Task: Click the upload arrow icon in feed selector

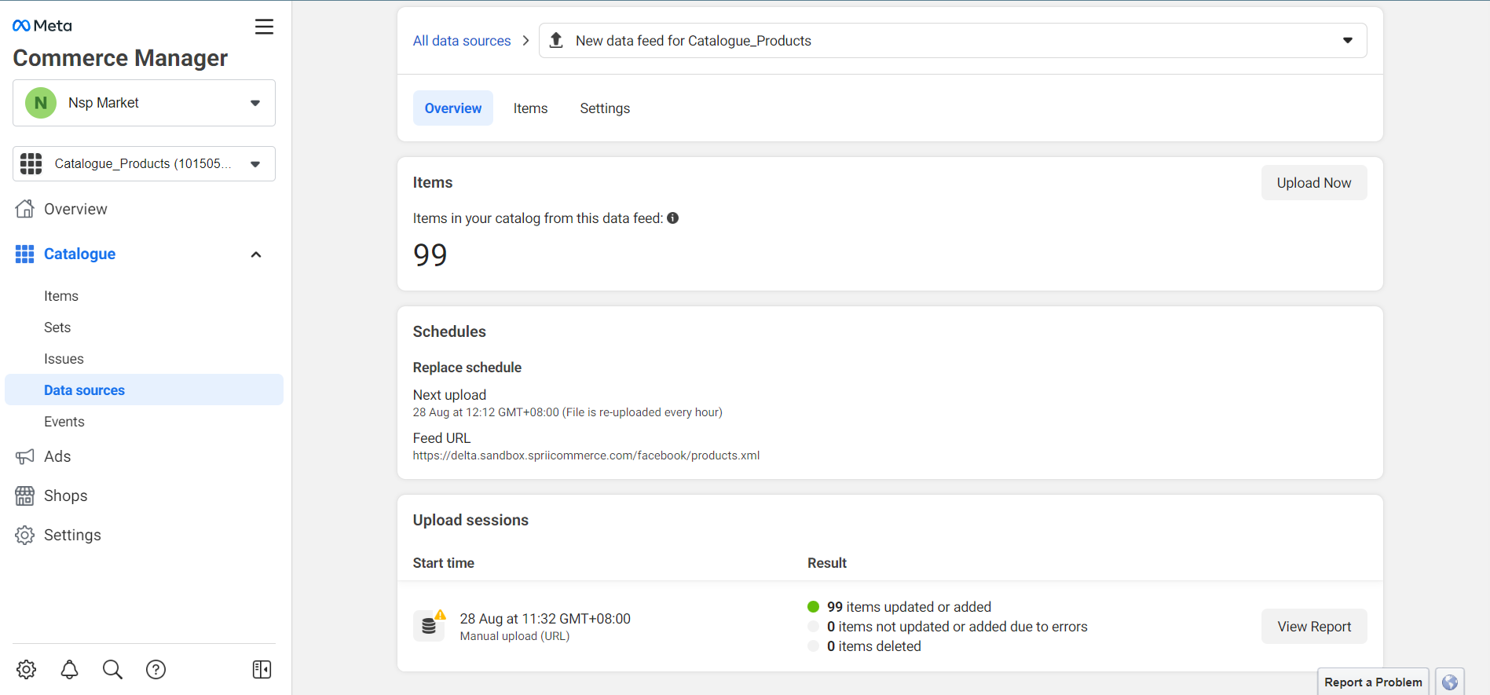Action: tap(556, 40)
